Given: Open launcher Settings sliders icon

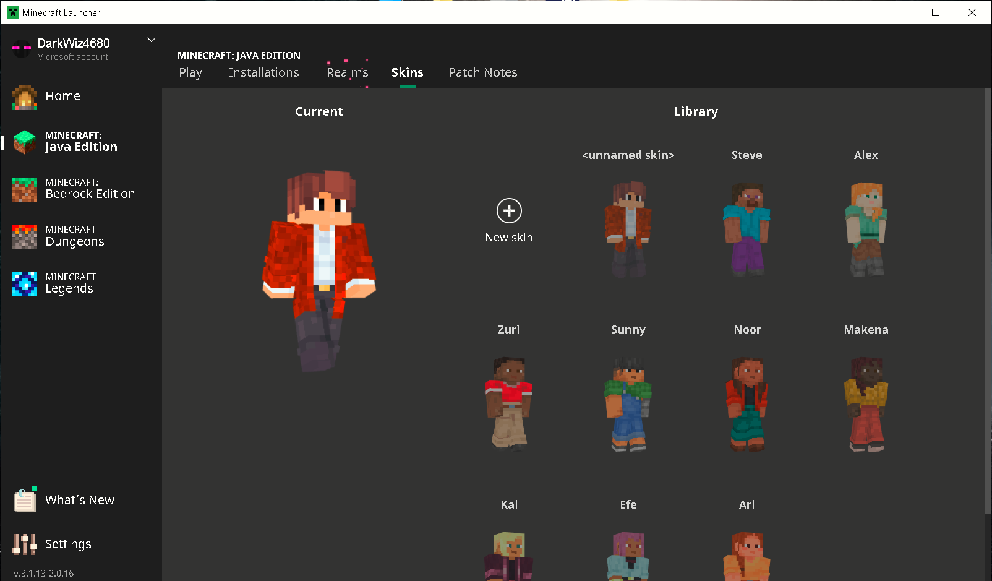Looking at the screenshot, I should click(x=25, y=544).
